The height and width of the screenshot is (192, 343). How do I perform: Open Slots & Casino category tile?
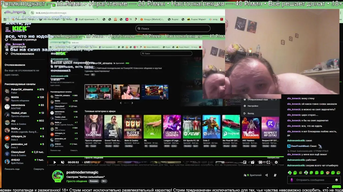pos(133,127)
